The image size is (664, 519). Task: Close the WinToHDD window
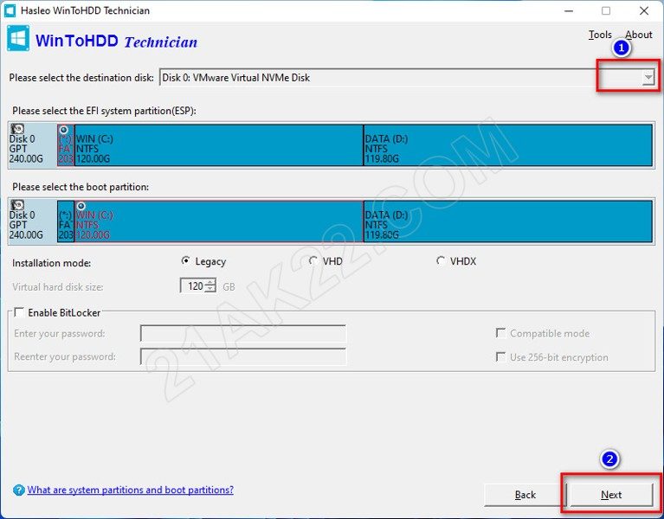(x=644, y=10)
